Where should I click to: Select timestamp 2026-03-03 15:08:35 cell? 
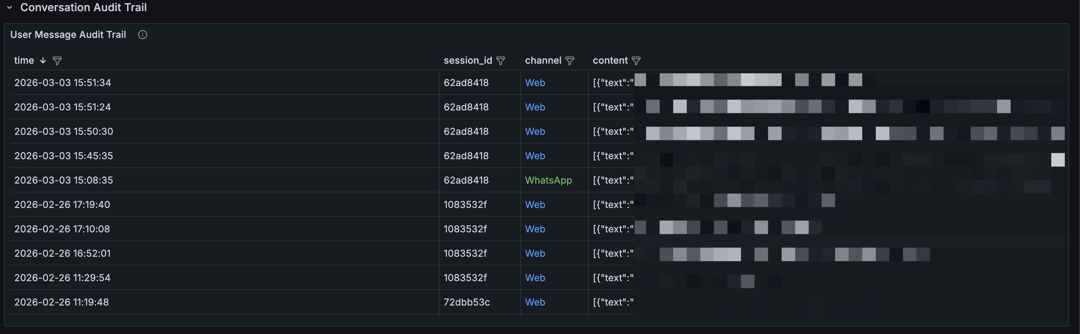[64, 180]
